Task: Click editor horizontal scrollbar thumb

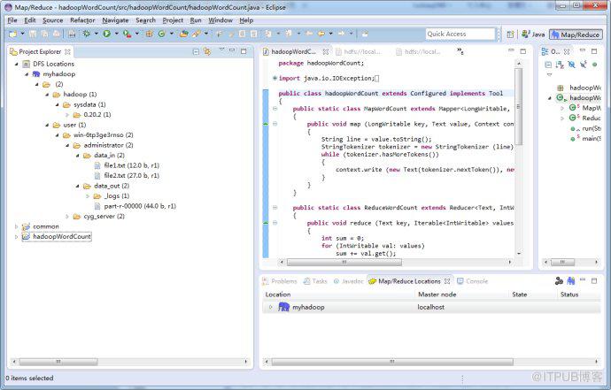Action: click(x=344, y=263)
